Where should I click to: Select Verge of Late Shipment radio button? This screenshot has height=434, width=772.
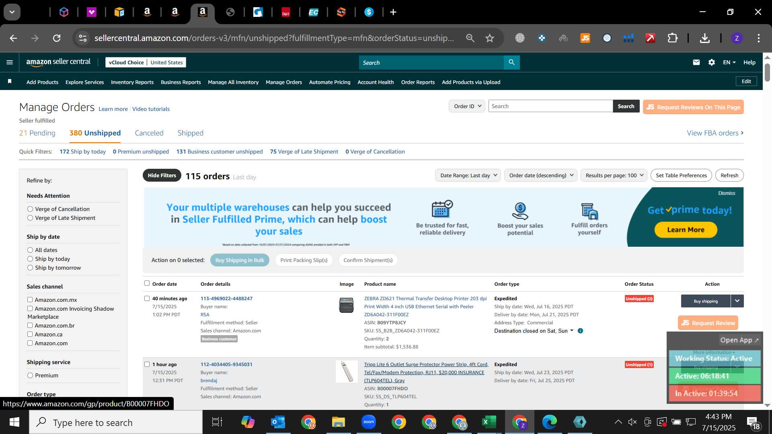[30, 218]
